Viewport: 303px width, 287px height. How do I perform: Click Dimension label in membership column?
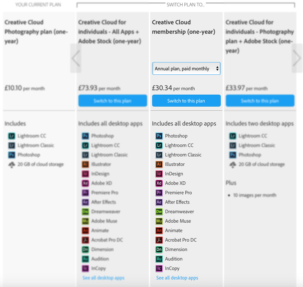pyautogui.click(x=176, y=249)
